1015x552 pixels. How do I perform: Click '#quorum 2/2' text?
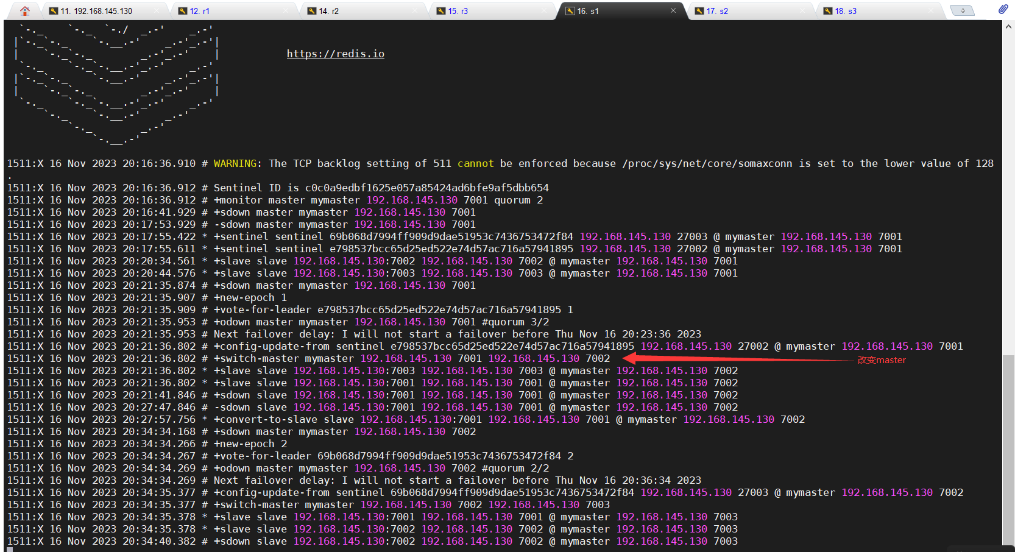(x=515, y=468)
